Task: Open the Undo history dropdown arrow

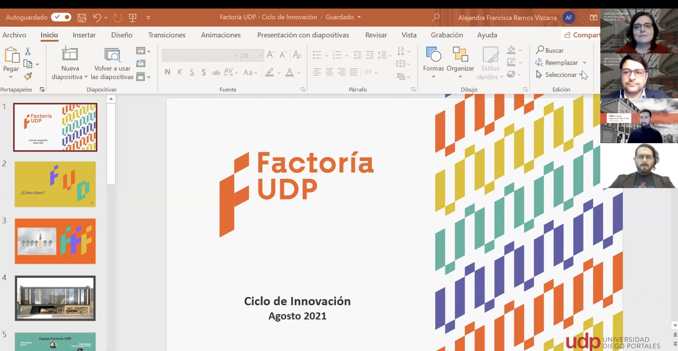Action: click(x=106, y=18)
